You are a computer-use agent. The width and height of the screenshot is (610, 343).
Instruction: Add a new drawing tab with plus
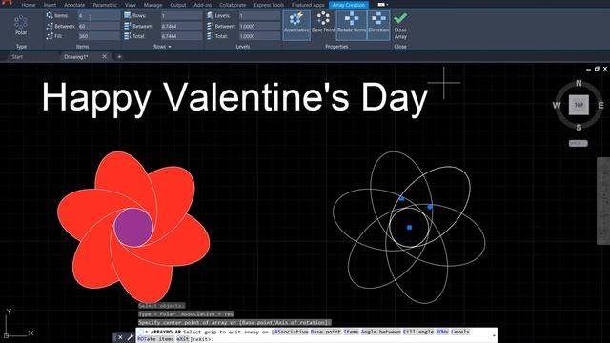click(119, 57)
